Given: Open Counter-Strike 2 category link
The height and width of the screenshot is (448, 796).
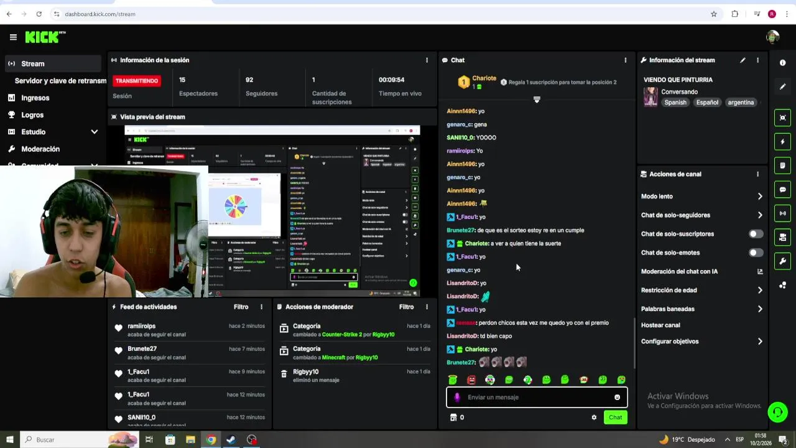Looking at the screenshot, I should (x=341, y=335).
